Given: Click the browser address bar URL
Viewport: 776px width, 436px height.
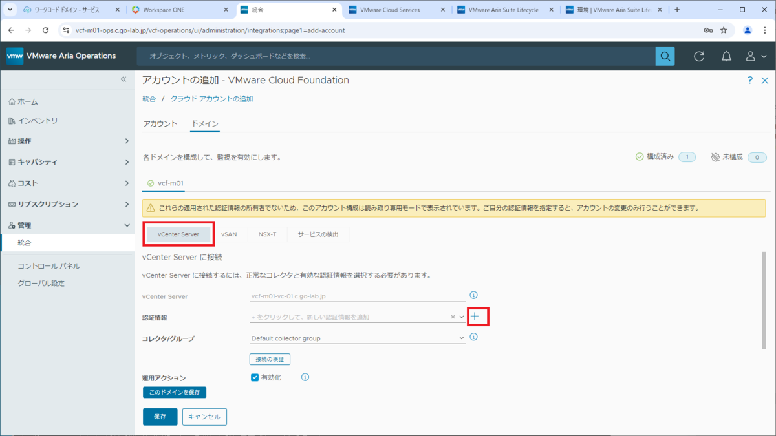Looking at the screenshot, I should click(210, 30).
